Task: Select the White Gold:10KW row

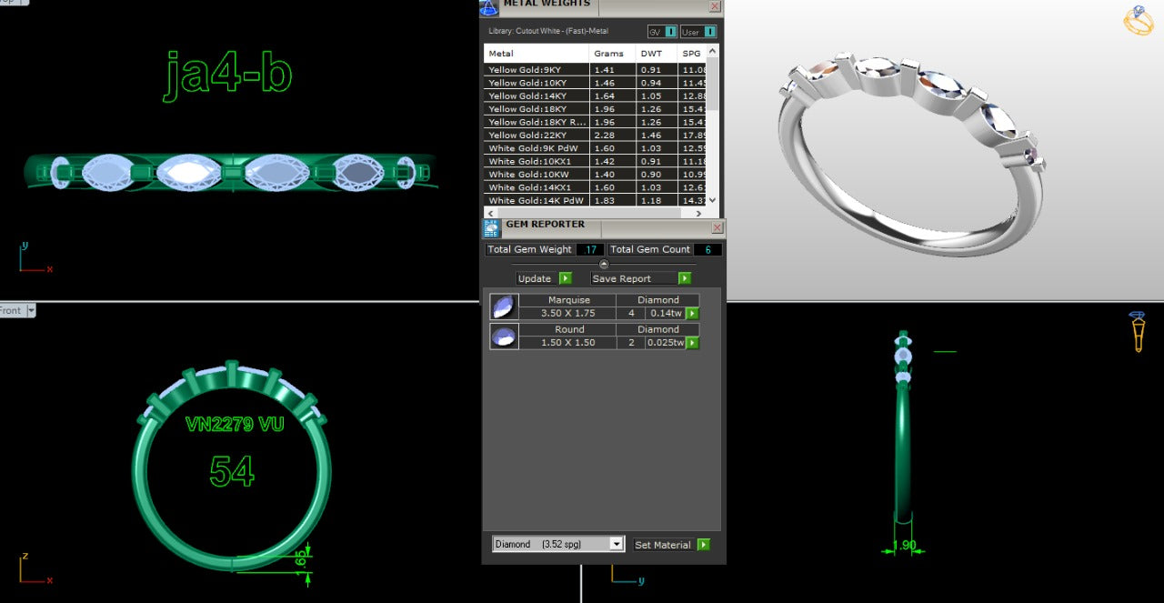Action: point(596,175)
